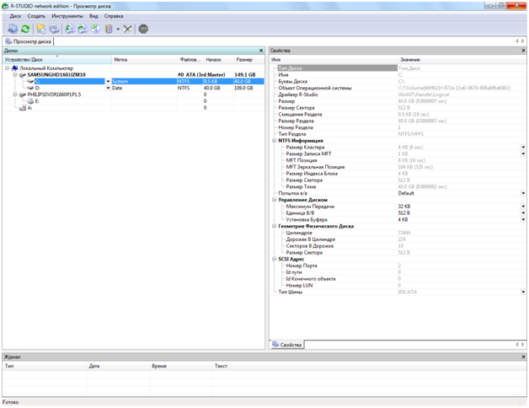Click SAMSUNGHD160JJZM10 hard drive icon

[23, 75]
